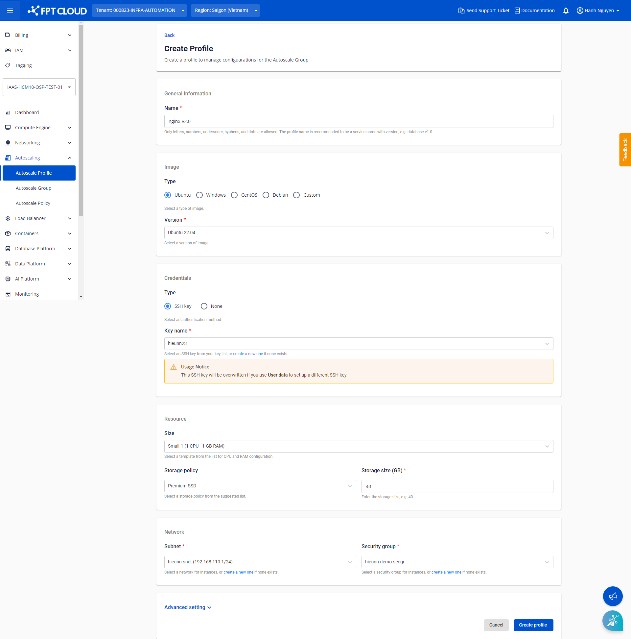This screenshot has width=631, height=639.
Task: Click the Back link
Action: tap(169, 35)
